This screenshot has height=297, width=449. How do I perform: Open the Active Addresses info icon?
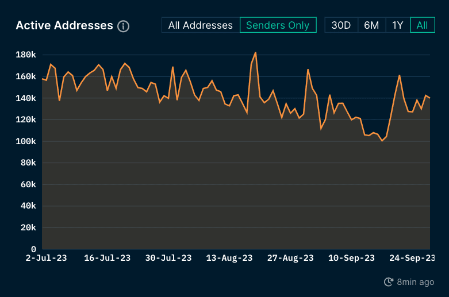pos(123,26)
